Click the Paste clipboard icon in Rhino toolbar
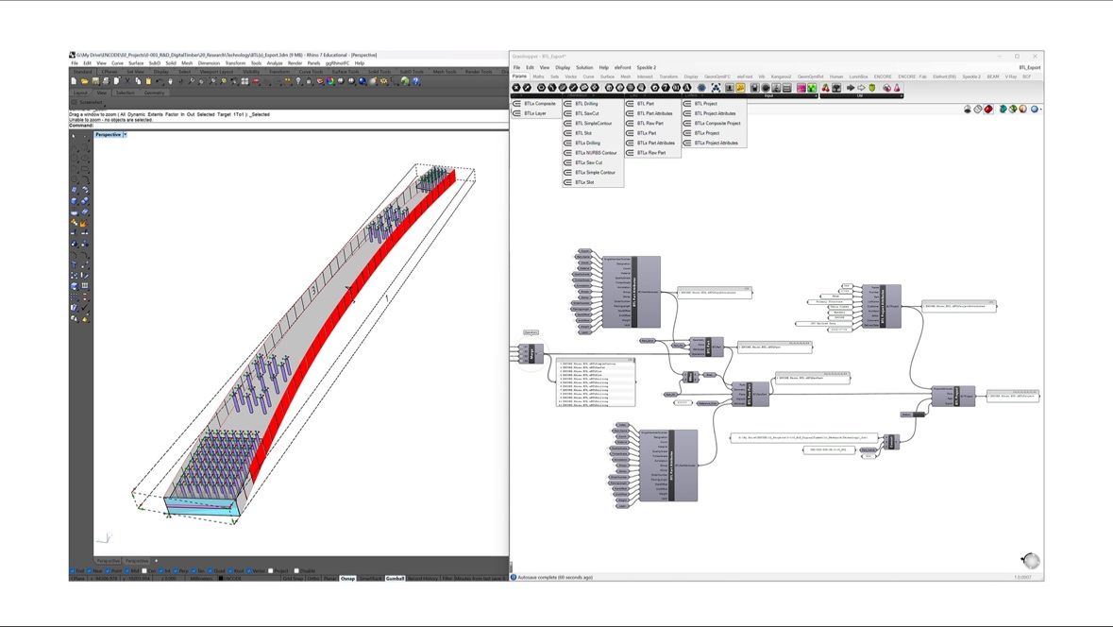 (x=148, y=81)
